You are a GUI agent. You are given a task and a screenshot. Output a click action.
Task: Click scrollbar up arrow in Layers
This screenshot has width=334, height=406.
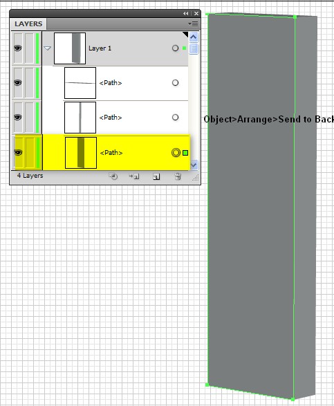point(194,37)
